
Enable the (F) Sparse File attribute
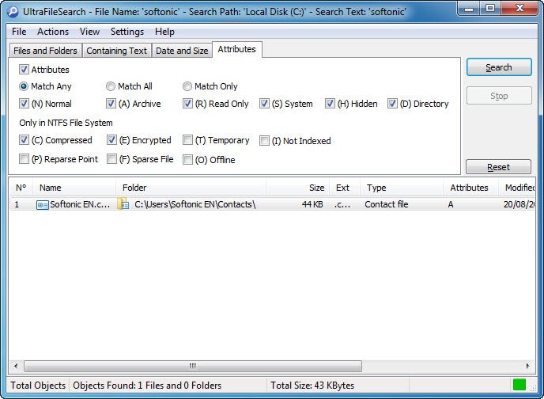pos(111,159)
